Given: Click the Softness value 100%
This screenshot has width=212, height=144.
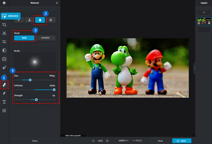Looking at the screenshot, I should (x=52, y=86).
